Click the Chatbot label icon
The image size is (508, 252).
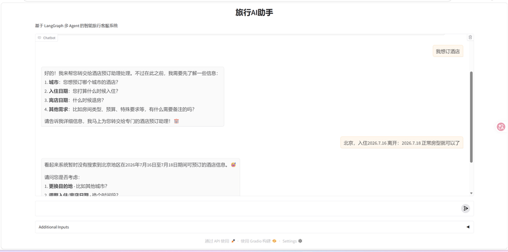[x=39, y=38]
